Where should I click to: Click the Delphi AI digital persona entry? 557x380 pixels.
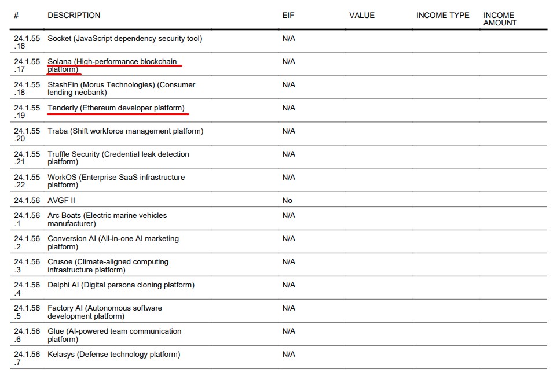click(120, 285)
